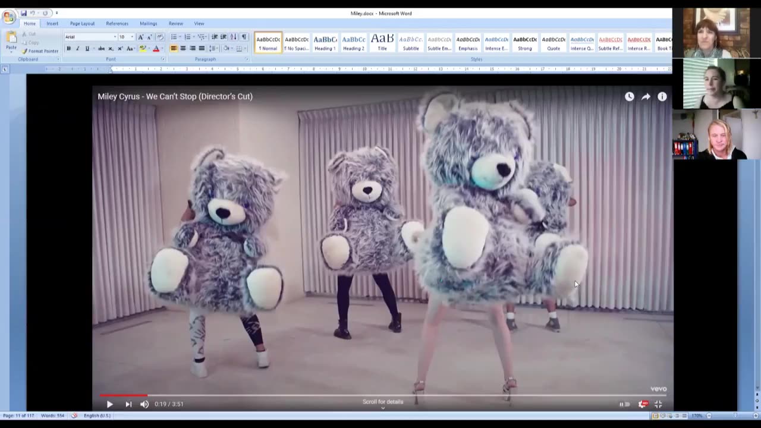
Task: Decrease paragraph indent
Action: click(x=215, y=37)
